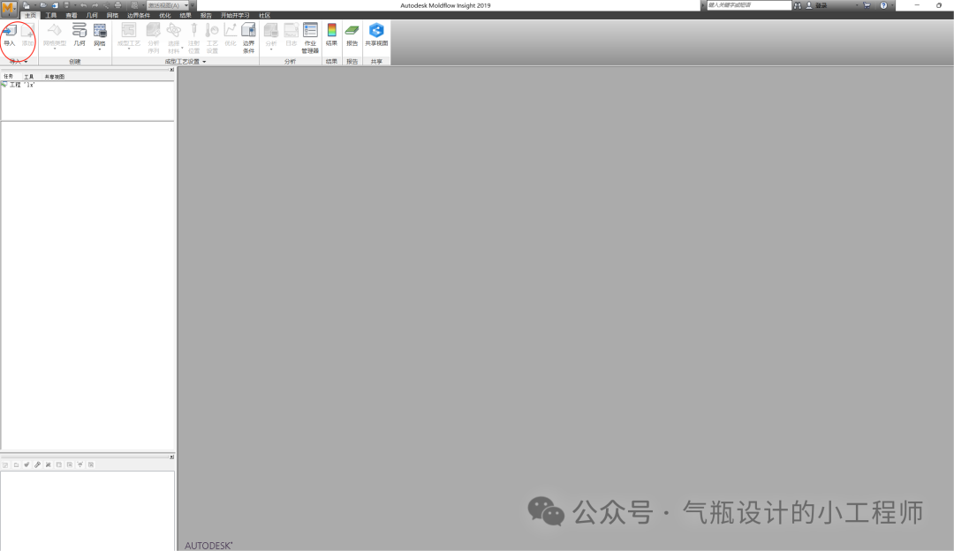954x551 pixels.
Task: Click the 优化 (Optimize) ribbon icon
Action: pyautogui.click(x=230, y=34)
